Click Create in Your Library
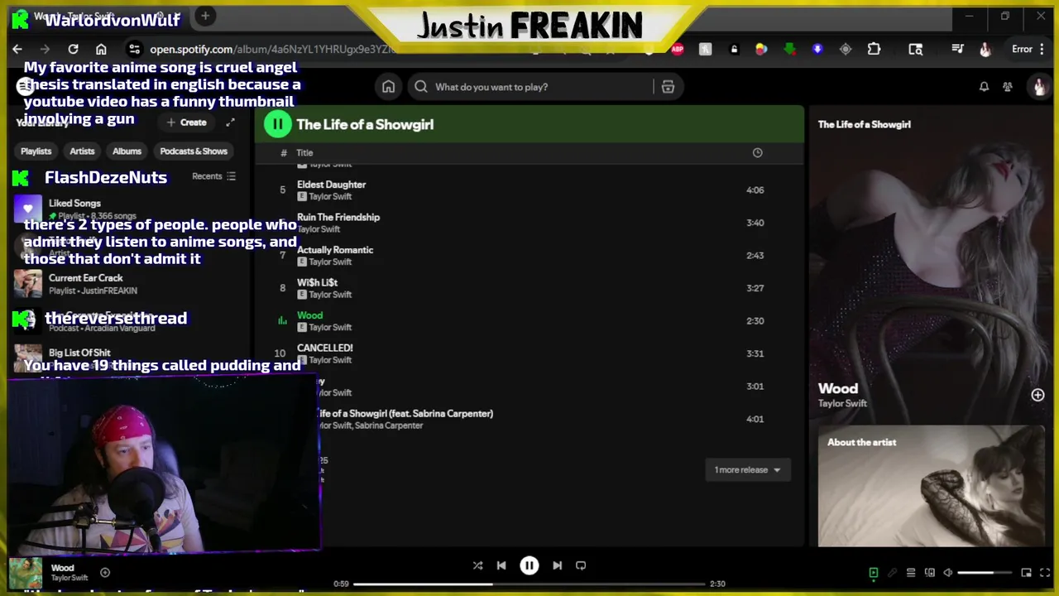 pyautogui.click(x=186, y=123)
